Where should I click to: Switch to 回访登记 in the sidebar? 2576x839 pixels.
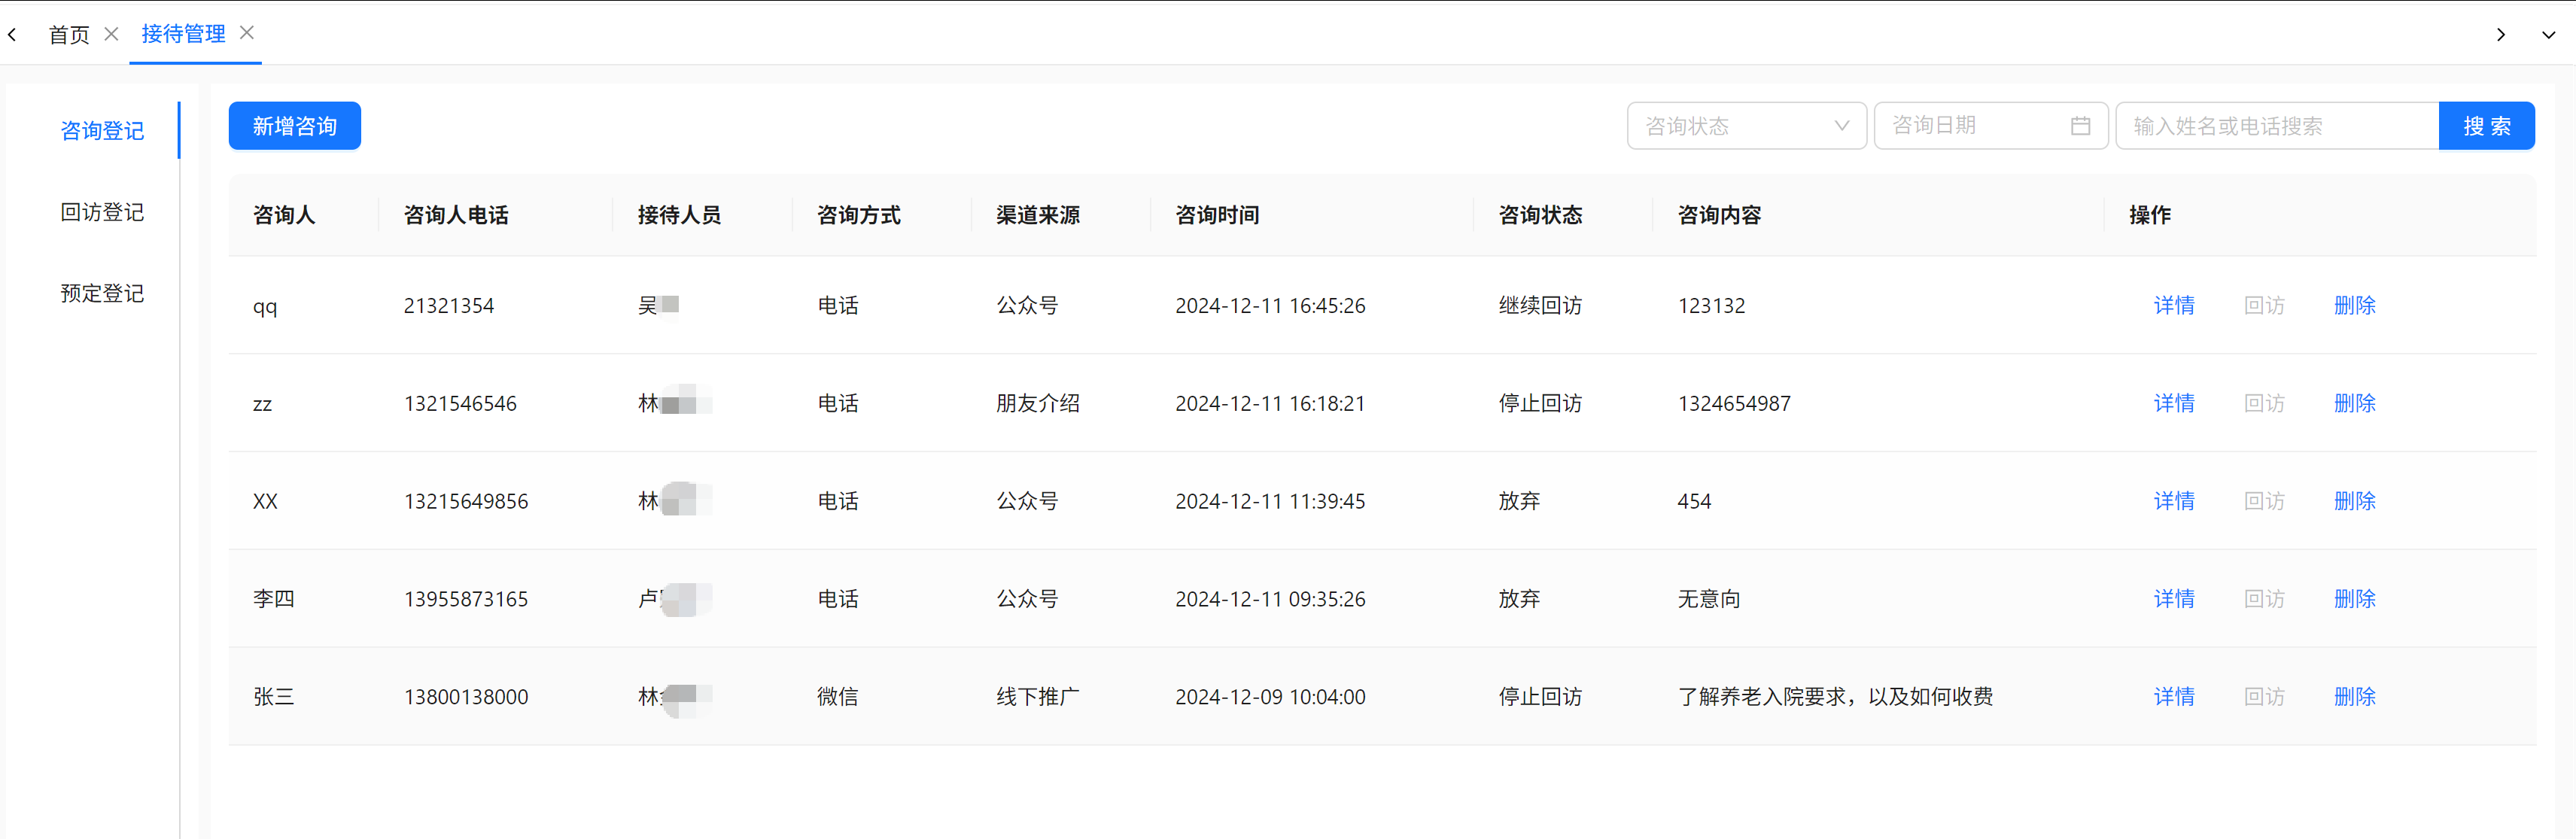(x=102, y=212)
